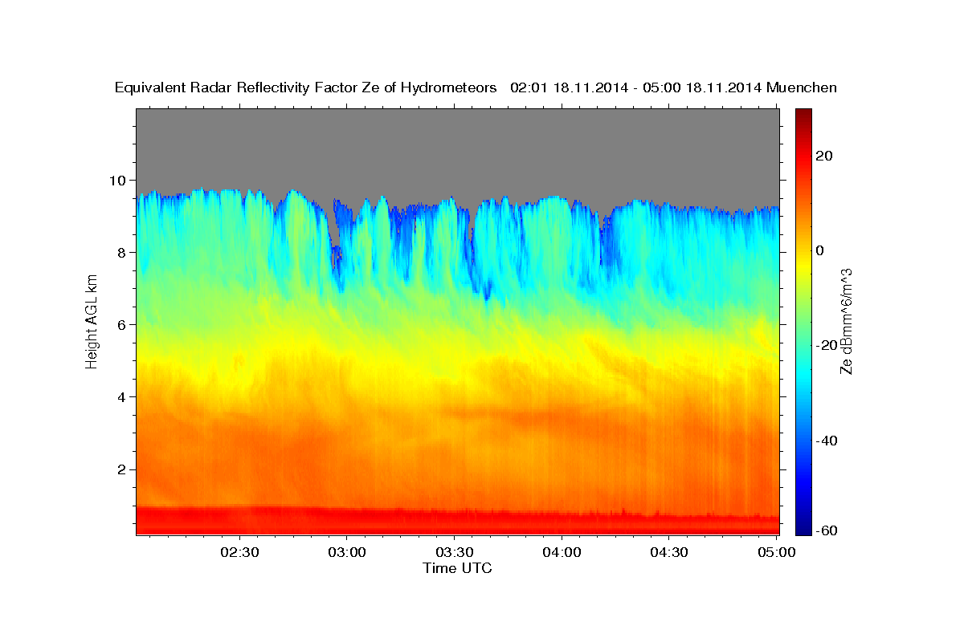The height and width of the screenshot is (642, 964).
Task: Click the height tick label '4'
Action: tap(124, 396)
